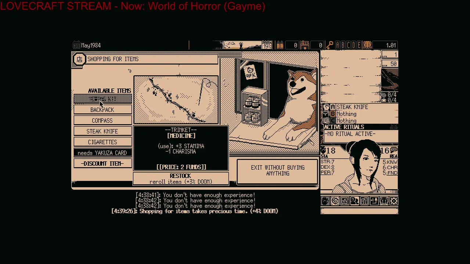The image size is (470, 264).
Task: Select the 'needs YAKUZA CARD' locked item
Action: tap(102, 153)
